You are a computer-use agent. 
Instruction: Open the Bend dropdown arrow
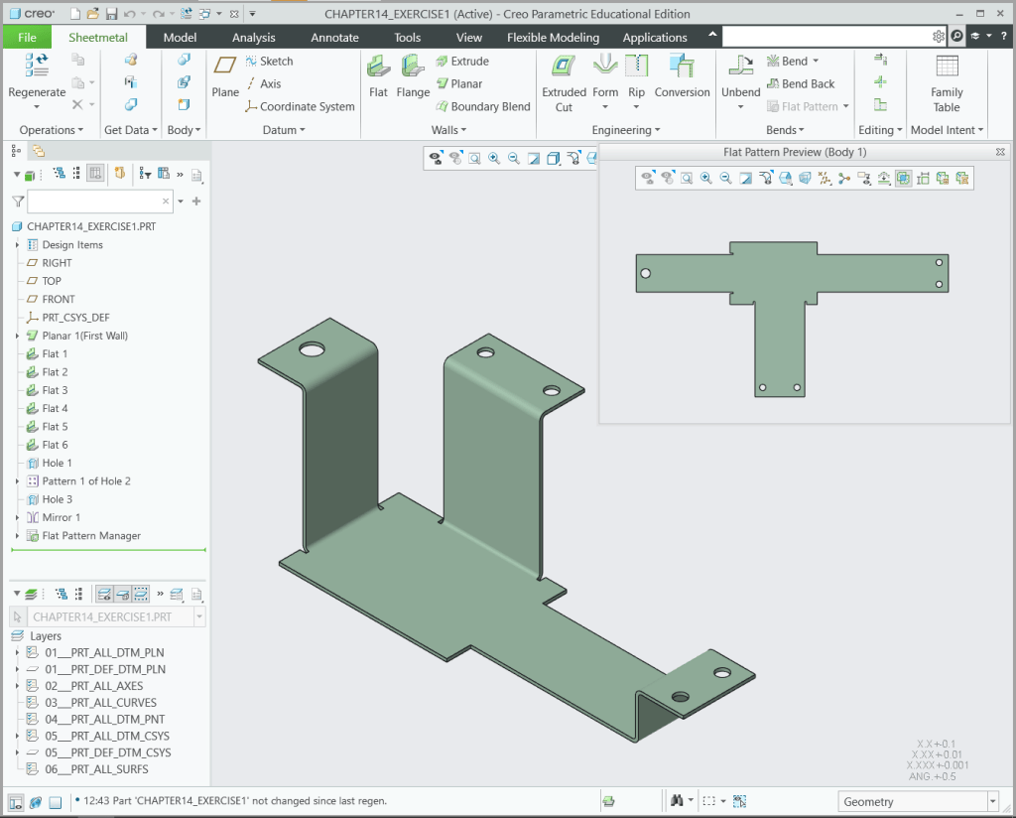pyautogui.click(x=816, y=61)
